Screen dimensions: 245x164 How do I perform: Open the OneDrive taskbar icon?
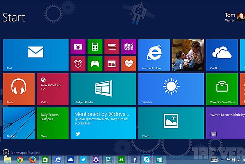click(x=70, y=160)
